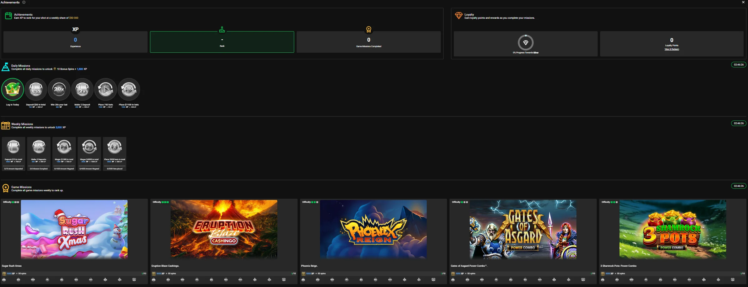Image resolution: width=748 pixels, height=287 pixels.
Task: Open the Experience XP tile
Action: (x=75, y=42)
